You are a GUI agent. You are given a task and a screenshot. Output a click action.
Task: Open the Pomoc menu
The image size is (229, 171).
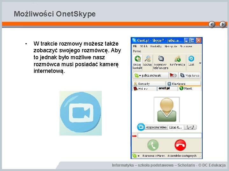[x=137, y=51]
